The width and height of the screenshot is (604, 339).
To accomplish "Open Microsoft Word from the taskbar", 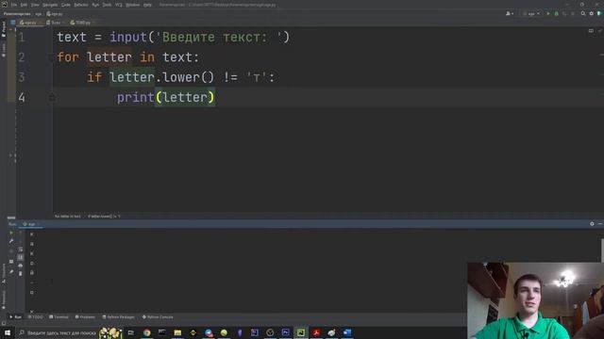I will tap(347, 332).
